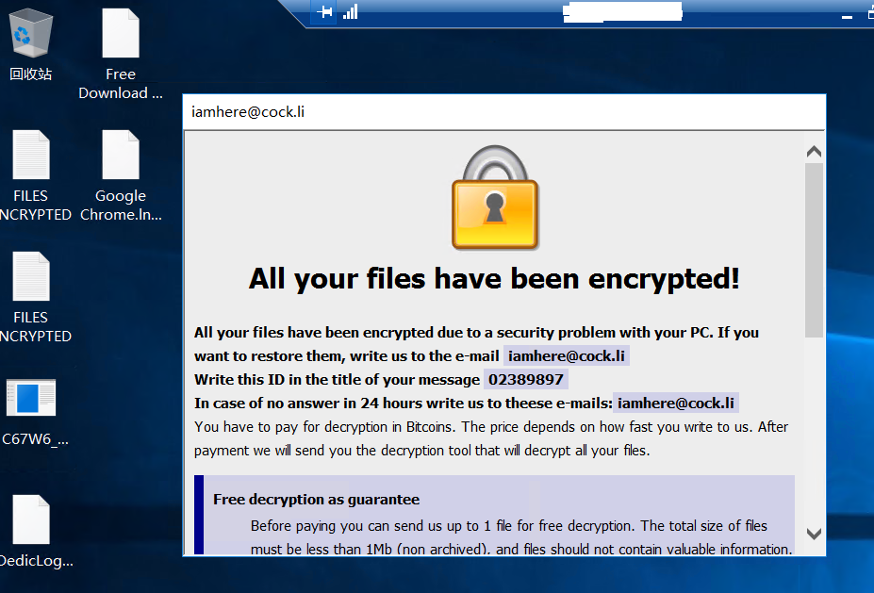
Task: Click the scrollbar down arrow
Action: pyautogui.click(x=814, y=534)
